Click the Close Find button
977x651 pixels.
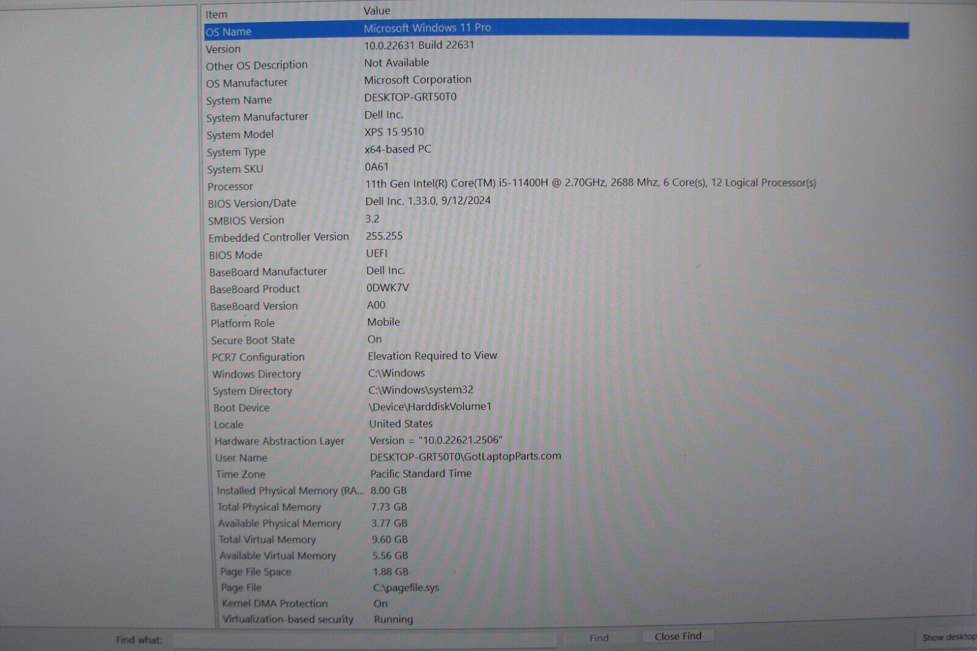point(677,636)
